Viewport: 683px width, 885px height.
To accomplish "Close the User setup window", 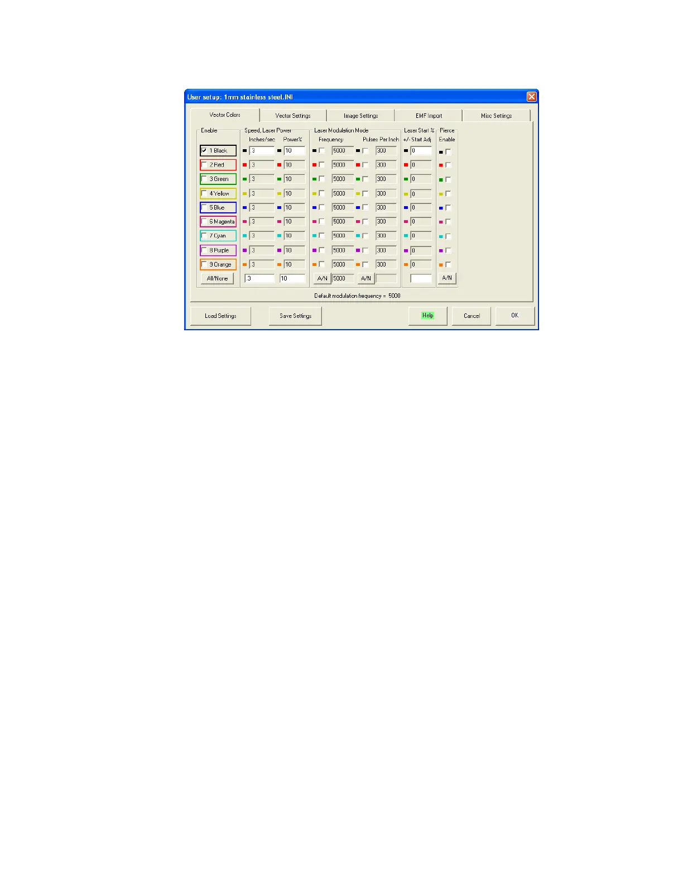I will click(532, 97).
